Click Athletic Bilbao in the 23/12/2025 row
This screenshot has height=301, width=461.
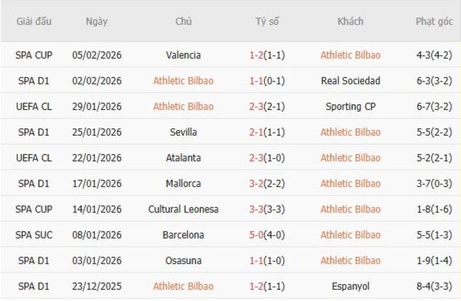[x=183, y=286]
